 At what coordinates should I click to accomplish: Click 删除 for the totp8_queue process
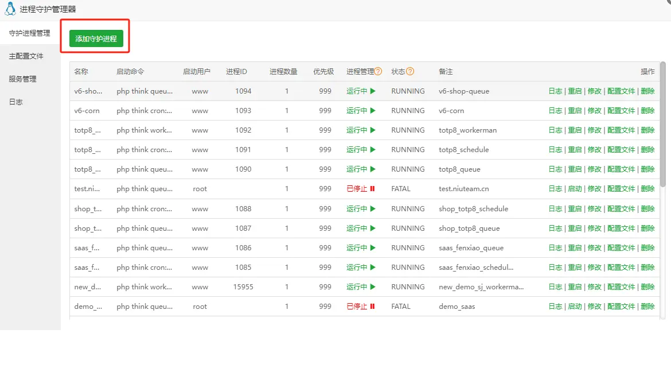point(647,169)
